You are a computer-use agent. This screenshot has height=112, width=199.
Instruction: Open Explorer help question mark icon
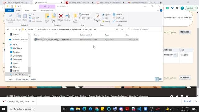pos(161,10)
